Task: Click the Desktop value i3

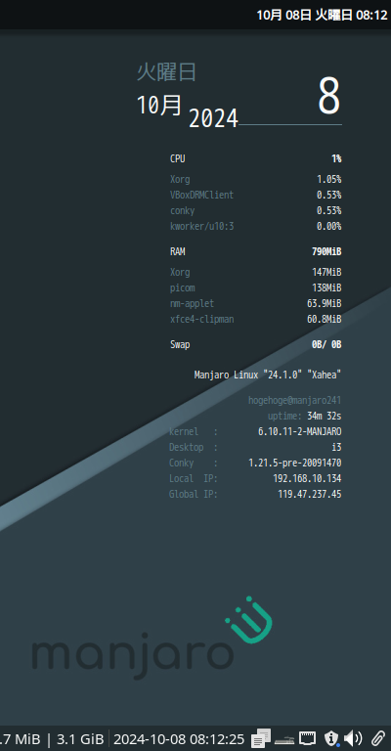Action: click(x=336, y=447)
